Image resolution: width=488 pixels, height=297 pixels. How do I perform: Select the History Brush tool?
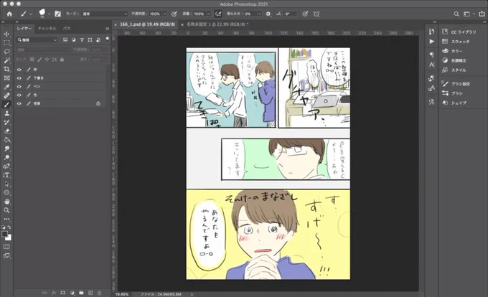pyautogui.click(x=6, y=122)
